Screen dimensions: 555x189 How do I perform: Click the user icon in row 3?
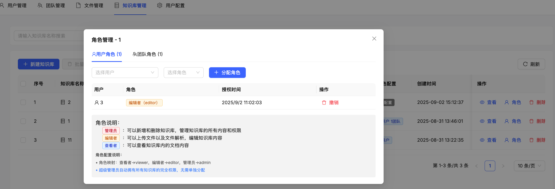(96, 103)
